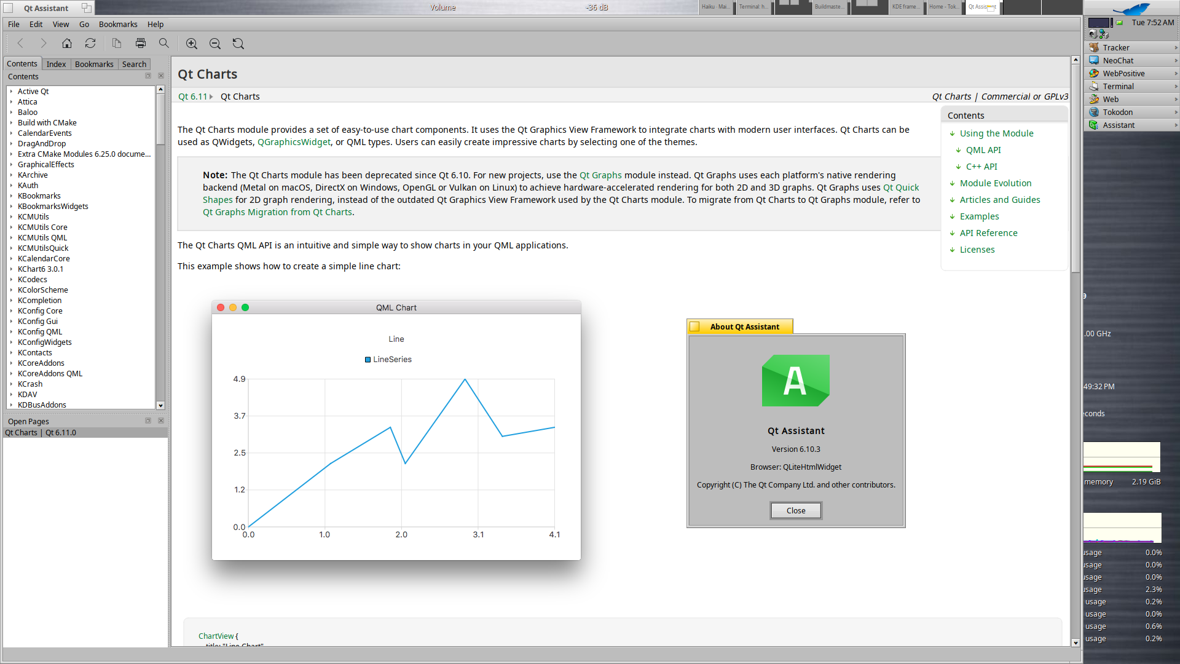This screenshot has width=1180, height=664.
Task: Open the QGraphicsWidget link
Action: pos(294,142)
